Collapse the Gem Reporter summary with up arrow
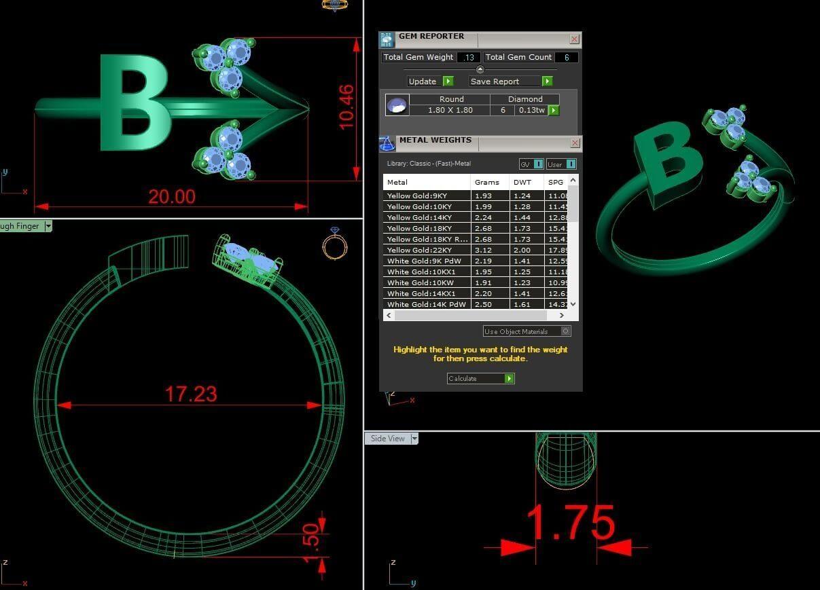Image resolution: width=820 pixels, height=590 pixels. [x=480, y=69]
